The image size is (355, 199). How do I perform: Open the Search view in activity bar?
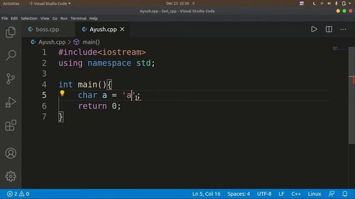click(11, 55)
